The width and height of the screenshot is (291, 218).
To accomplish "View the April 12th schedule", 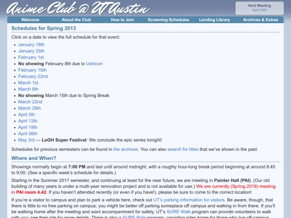I will pos(27,121).
